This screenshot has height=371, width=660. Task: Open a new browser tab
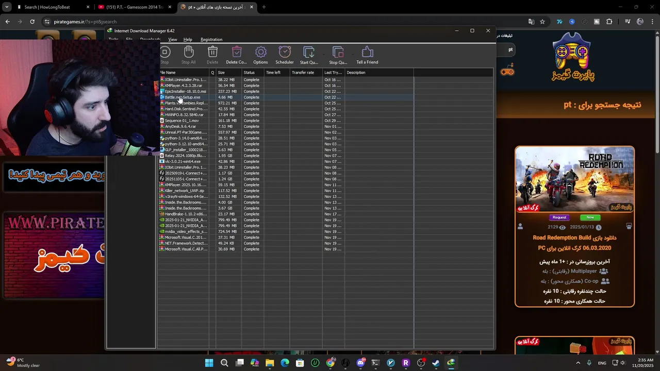coord(263,7)
